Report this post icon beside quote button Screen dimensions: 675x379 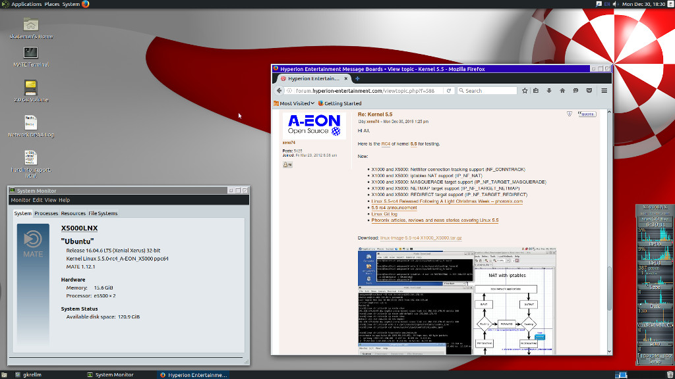[x=569, y=114]
